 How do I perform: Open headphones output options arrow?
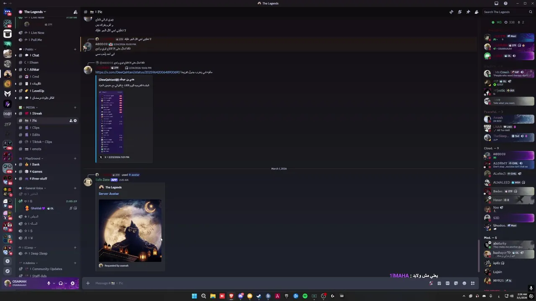[66, 283]
